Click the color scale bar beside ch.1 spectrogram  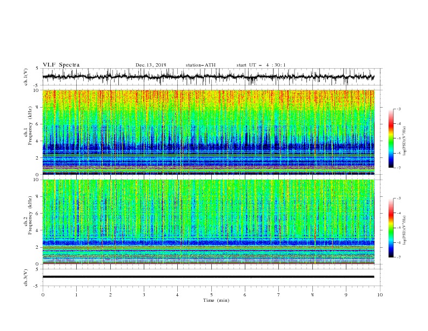[x=391, y=138]
